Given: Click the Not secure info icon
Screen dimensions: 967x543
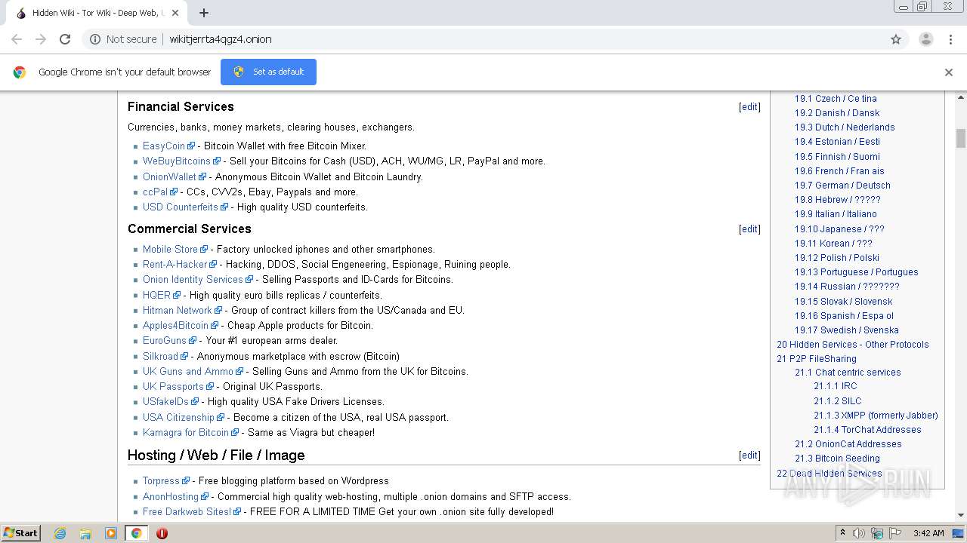Looking at the screenshot, I should coord(95,39).
